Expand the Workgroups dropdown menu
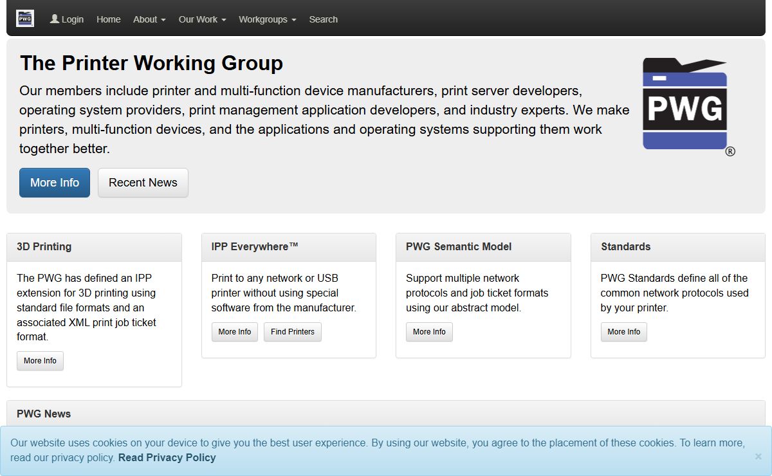The width and height of the screenshot is (772, 476). pos(268,19)
